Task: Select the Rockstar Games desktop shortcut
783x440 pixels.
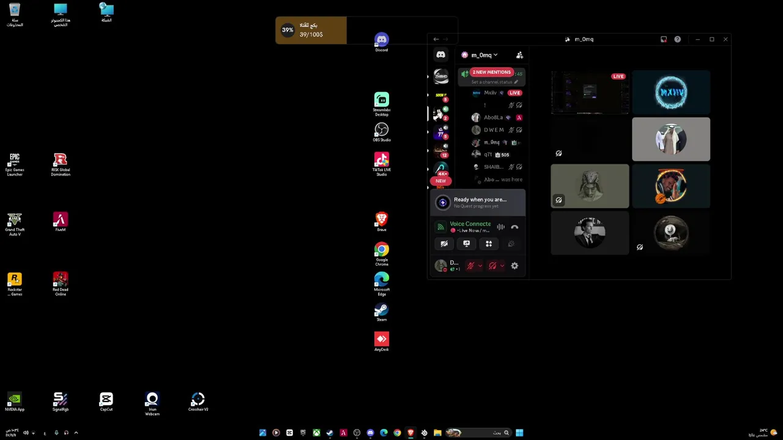Action: (15, 284)
